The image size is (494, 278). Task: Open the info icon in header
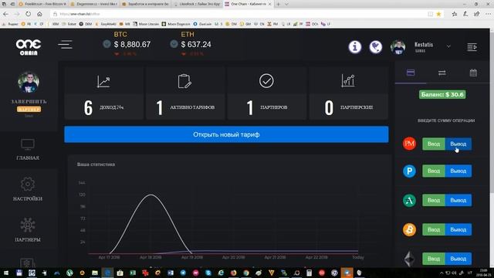pyautogui.click(x=355, y=47)
